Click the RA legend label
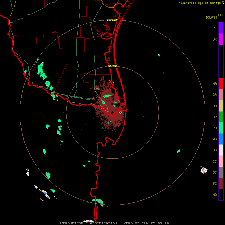 coord(214,128)
